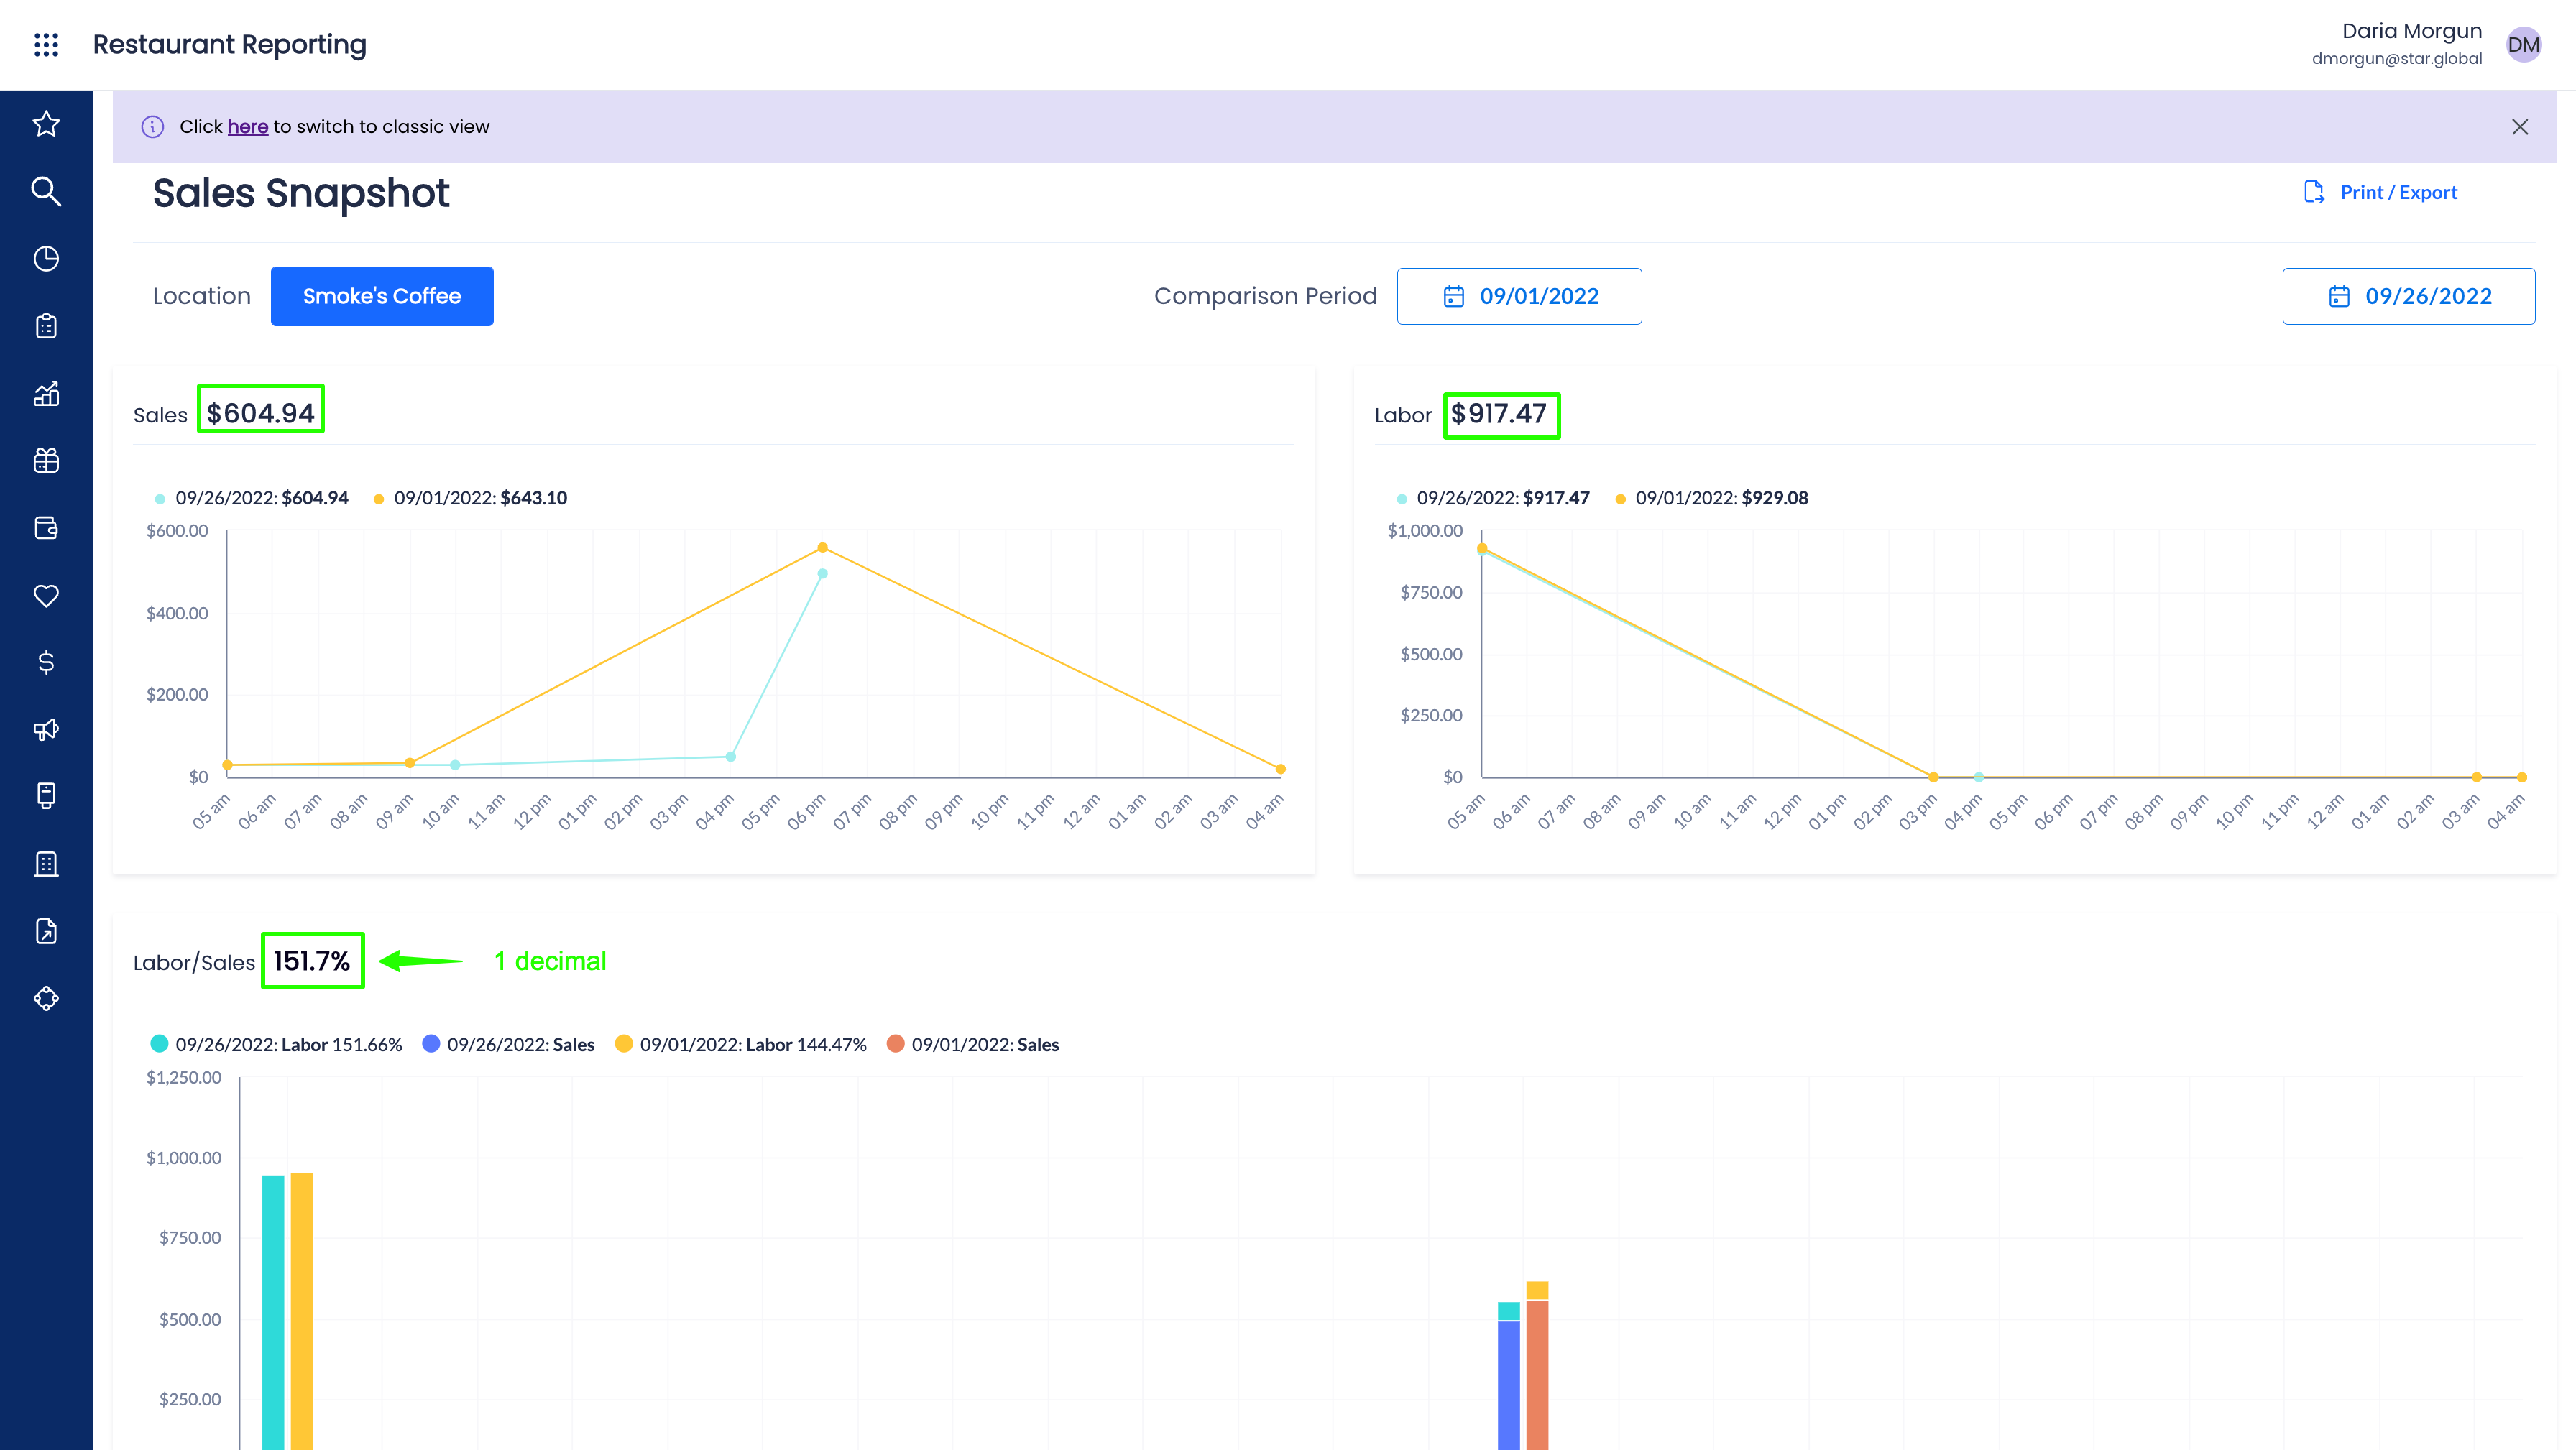Open the bar chart analytics sidebar icon
The width and height of the screenshot is (2576, 1450).
tap(46, 393)
